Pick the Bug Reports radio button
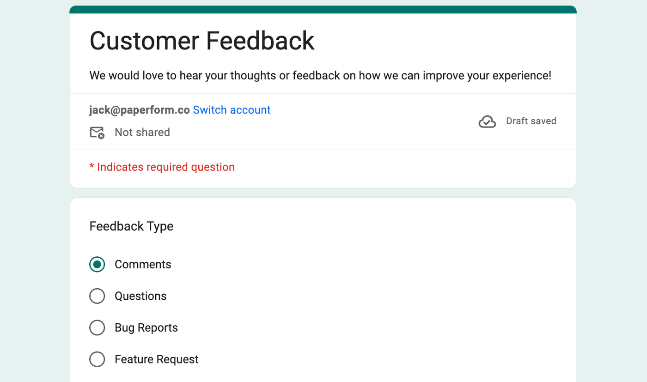The height and width of the screenshot is (382, 647). (x=97, y=328)
